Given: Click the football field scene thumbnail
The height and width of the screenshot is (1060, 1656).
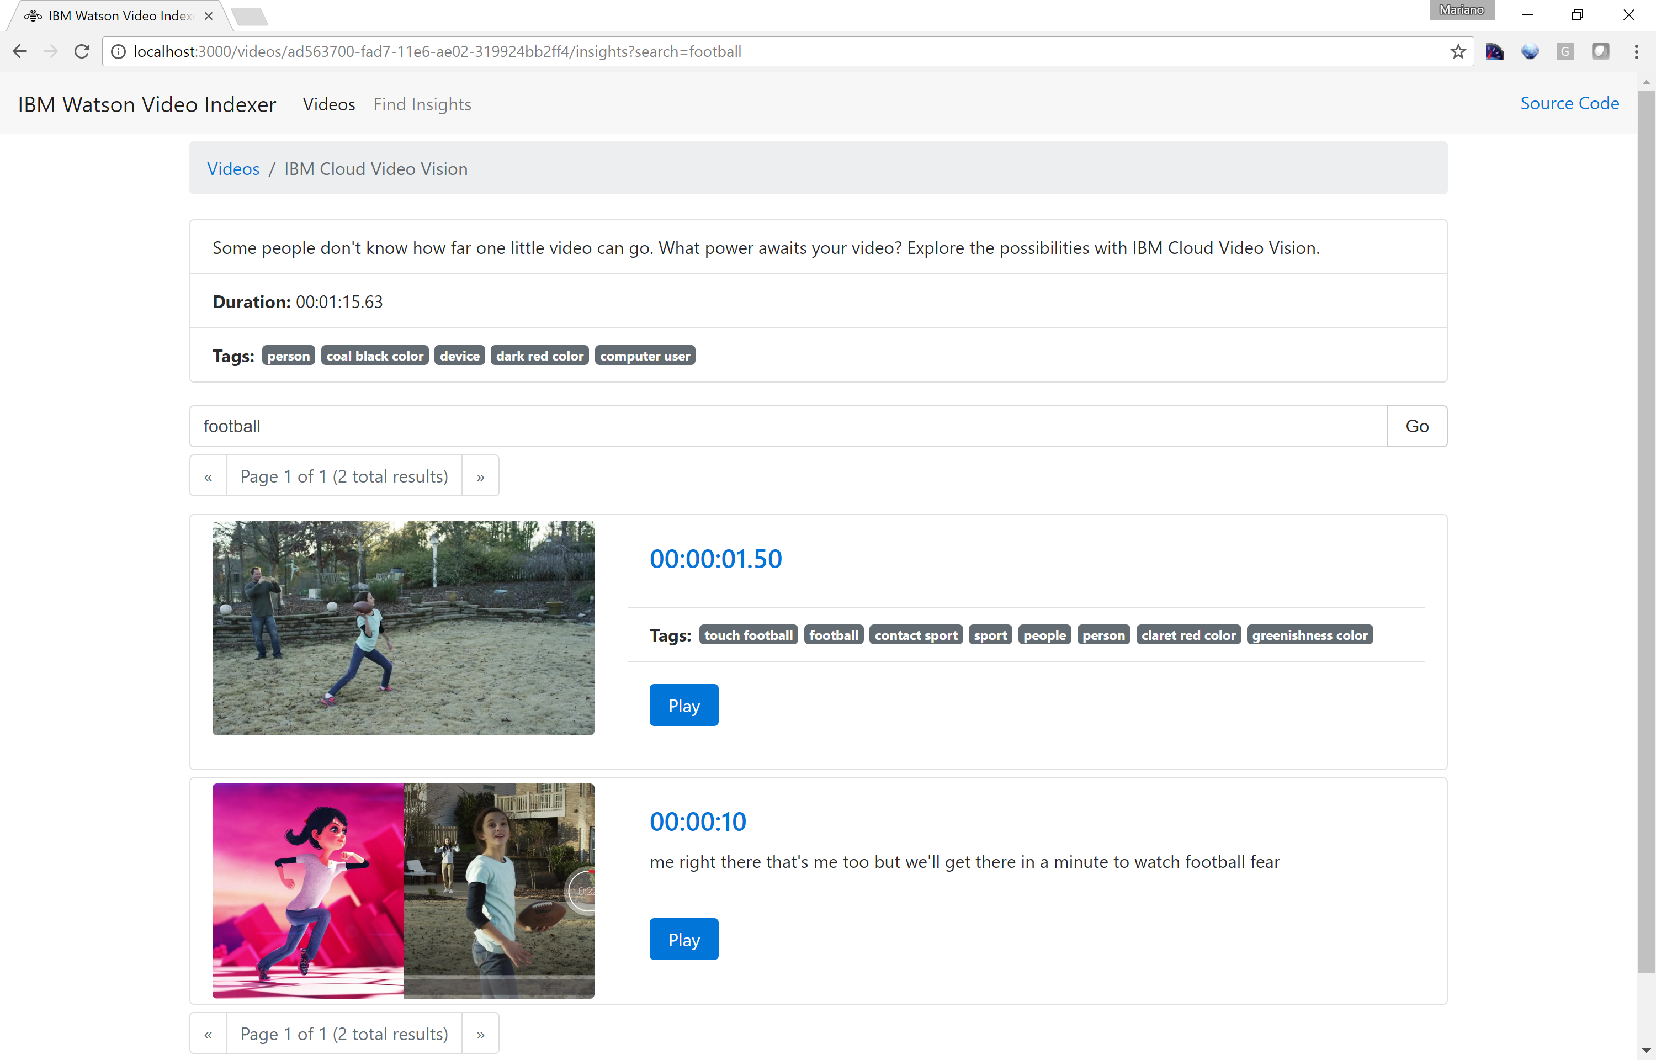Looking at the screenshot, I should click(x=403, y=628).
